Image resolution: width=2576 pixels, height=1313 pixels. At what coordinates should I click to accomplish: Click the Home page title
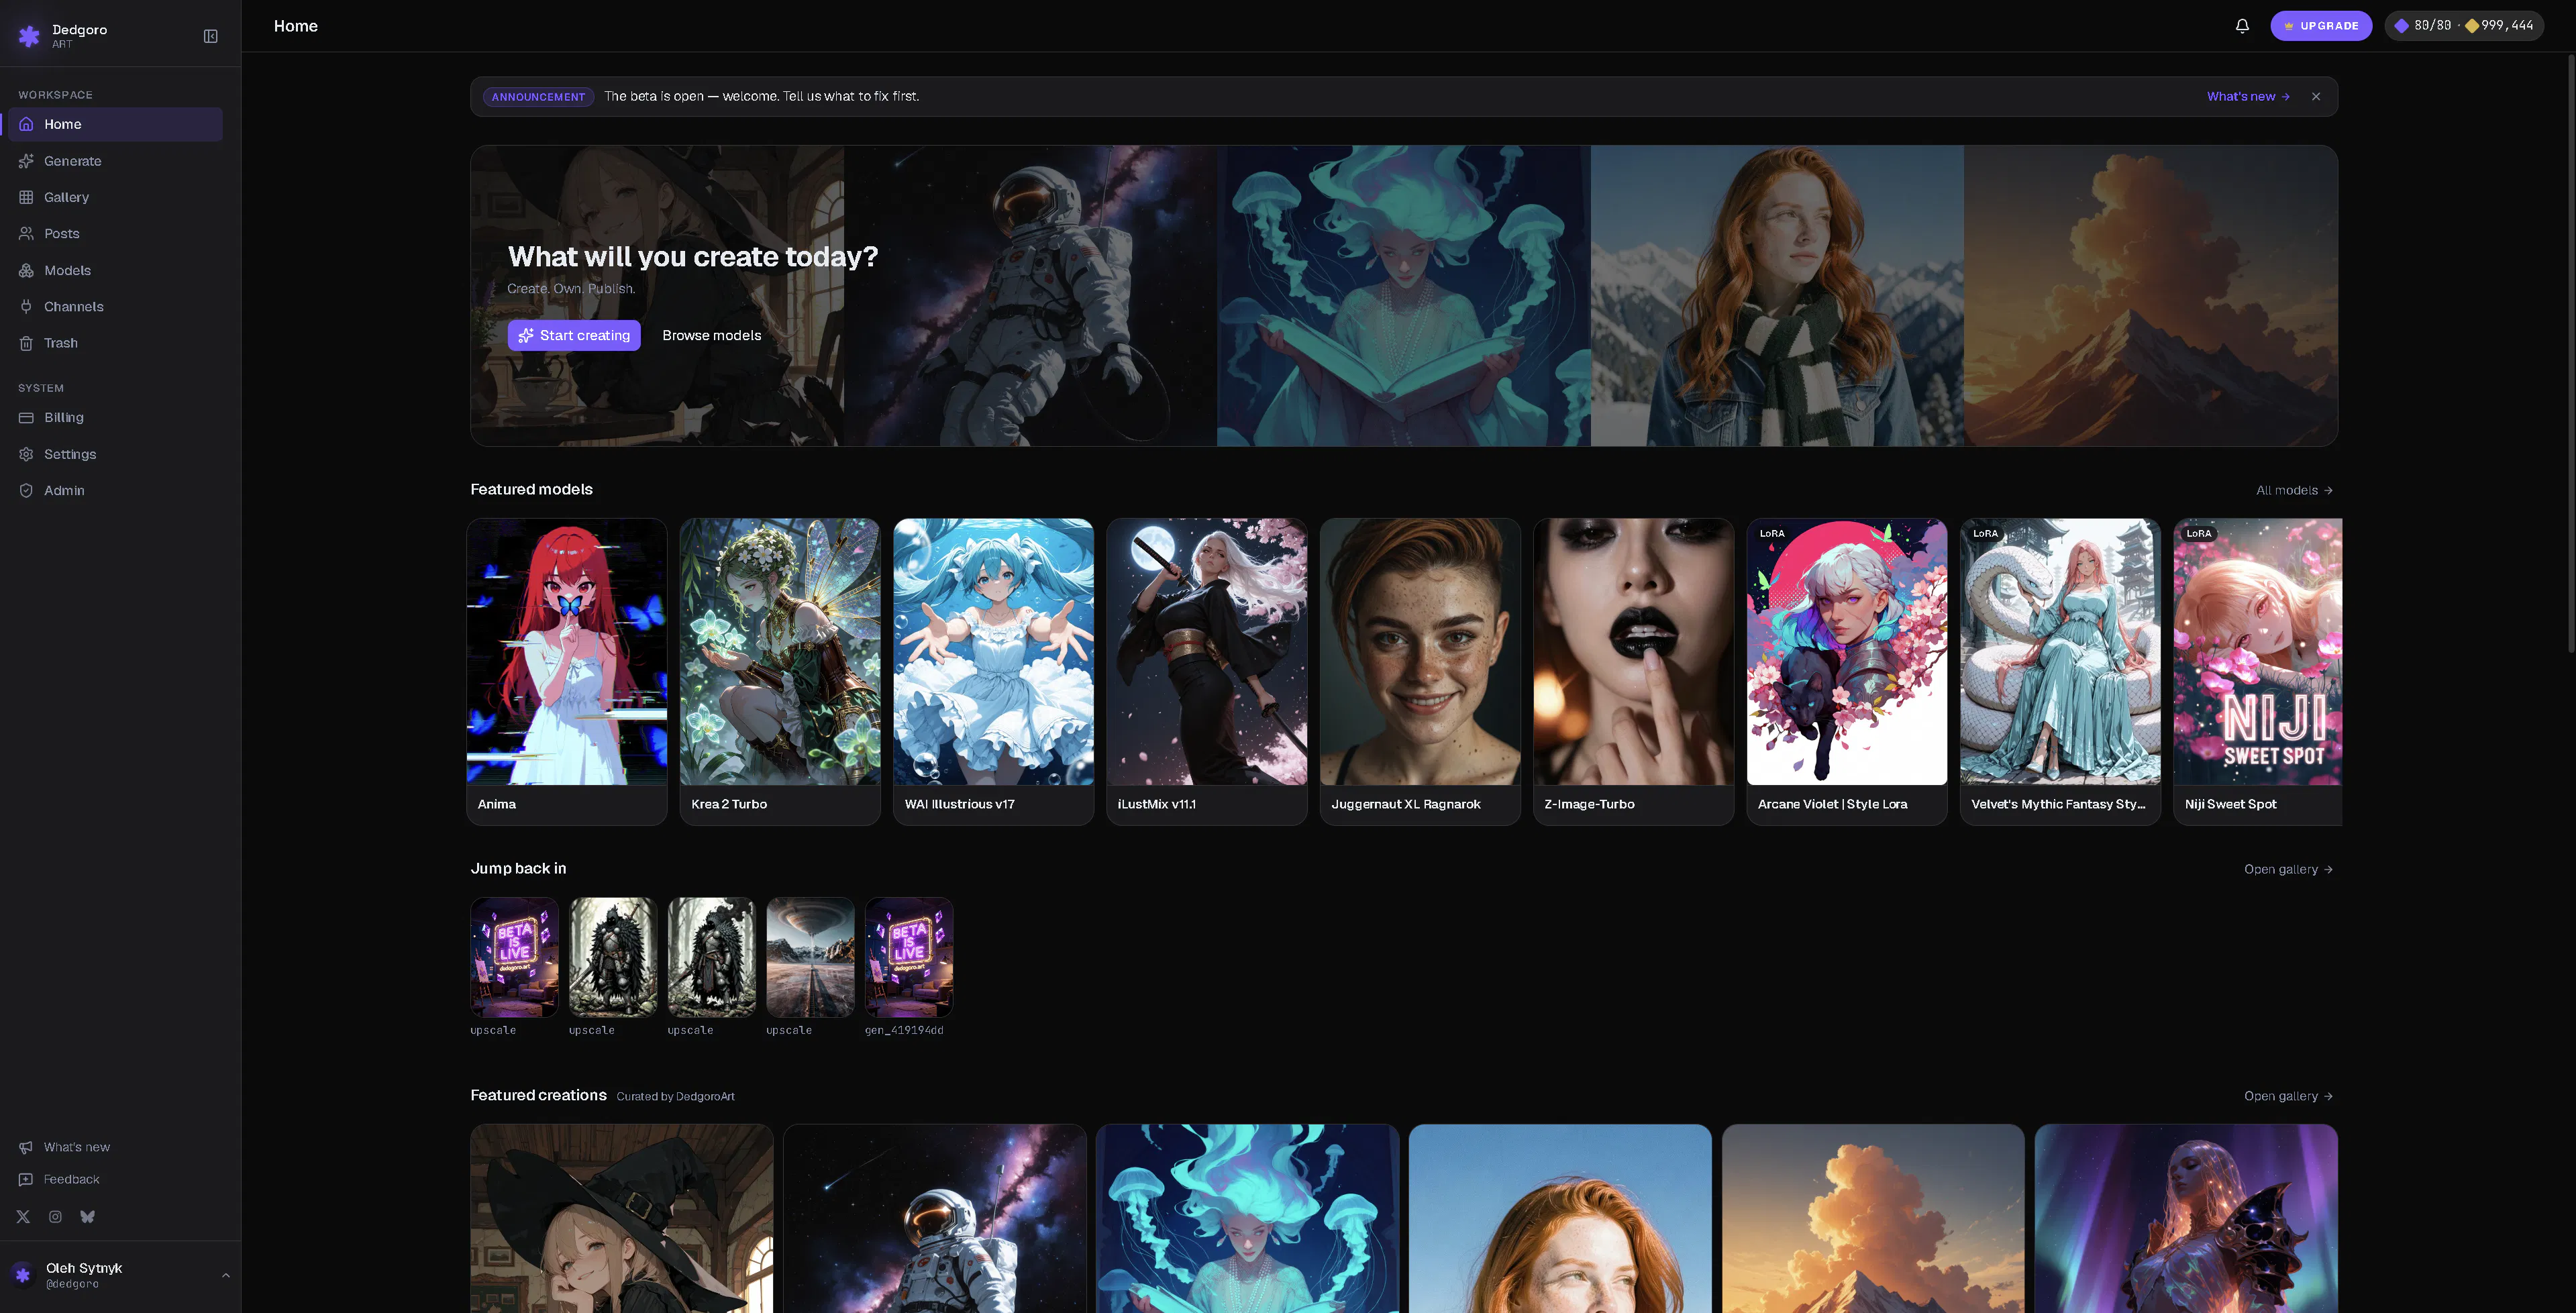click(296, 26)
